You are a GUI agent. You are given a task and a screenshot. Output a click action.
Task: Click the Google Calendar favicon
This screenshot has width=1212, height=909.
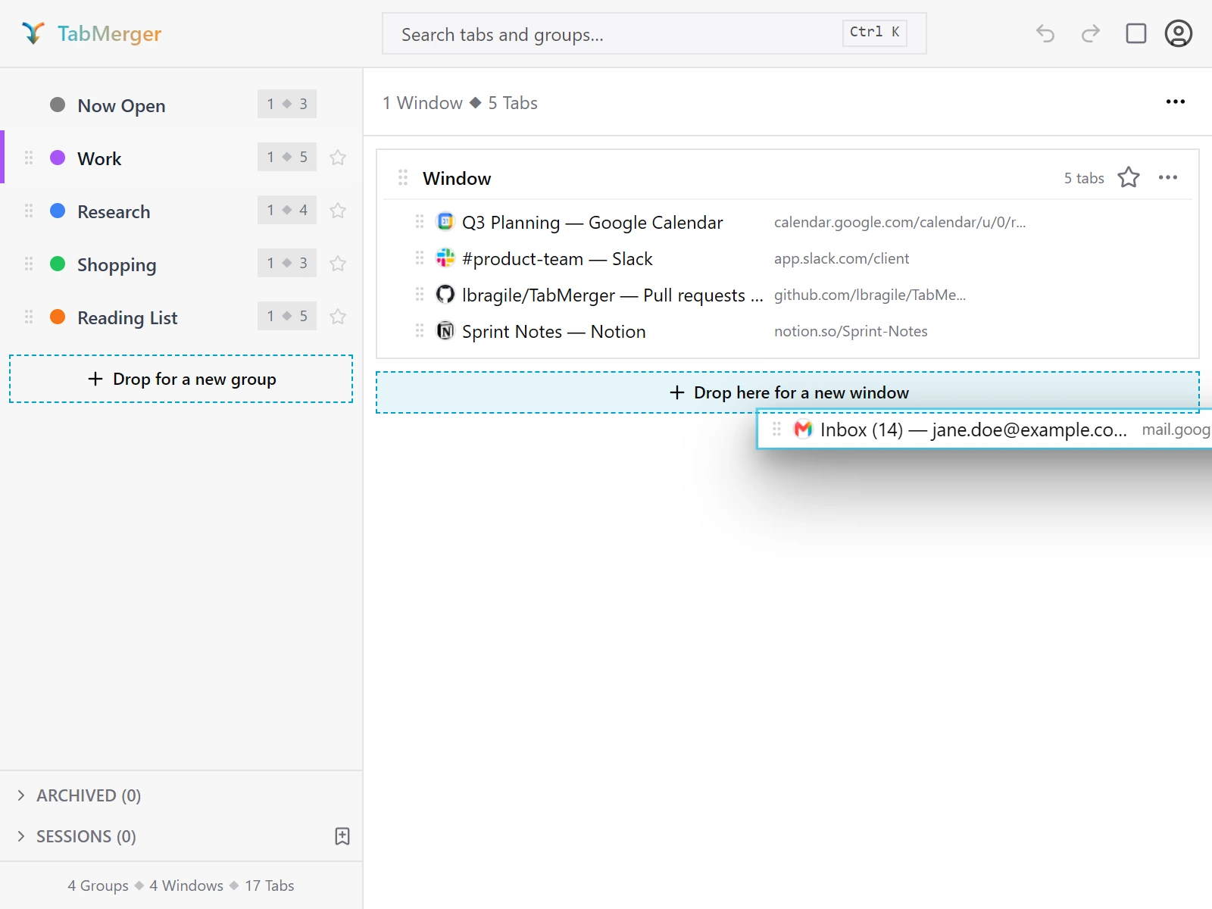(x=445, y=221)
